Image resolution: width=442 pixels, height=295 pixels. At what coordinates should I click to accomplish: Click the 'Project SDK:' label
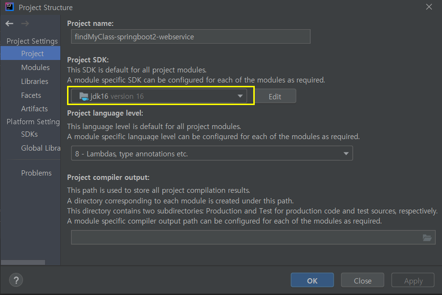(x=88, y=60)
